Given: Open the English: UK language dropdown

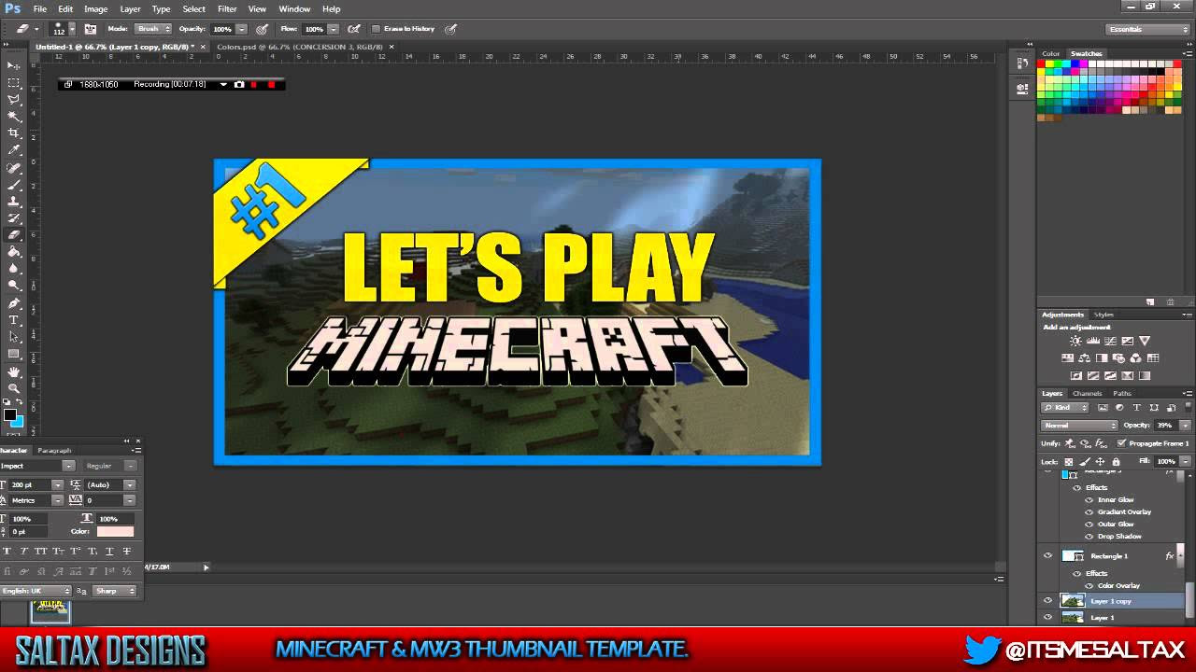Looking at the screenshot, I should (x=36, y=591).
